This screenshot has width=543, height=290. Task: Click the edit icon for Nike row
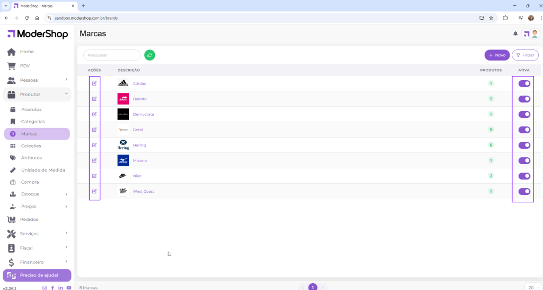(94, 176)
